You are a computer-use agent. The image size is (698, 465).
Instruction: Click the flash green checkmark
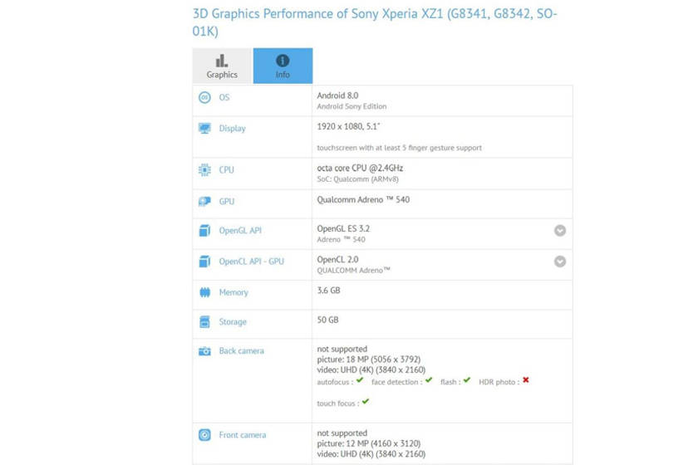[x=466, y=380]
